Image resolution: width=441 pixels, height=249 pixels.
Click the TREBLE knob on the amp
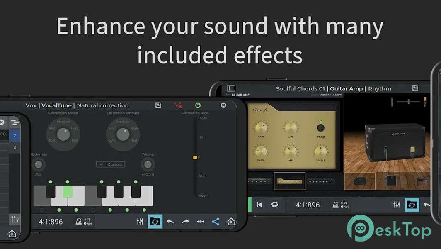click(321, 151)
